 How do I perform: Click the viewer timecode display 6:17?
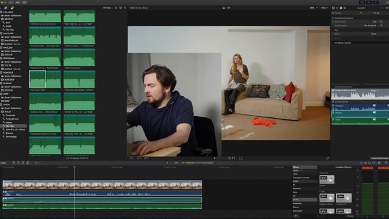[x=232, y=158]
